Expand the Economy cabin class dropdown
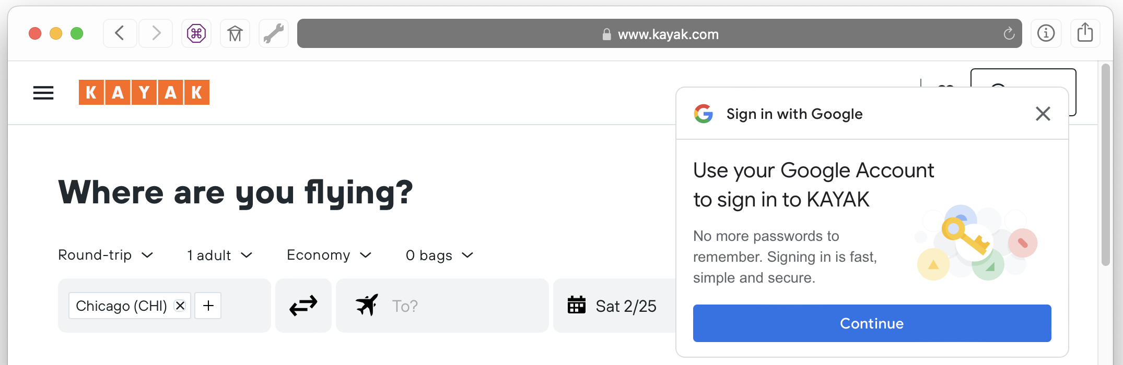This screenshot has height=365, width=1123. pos(329,255)
